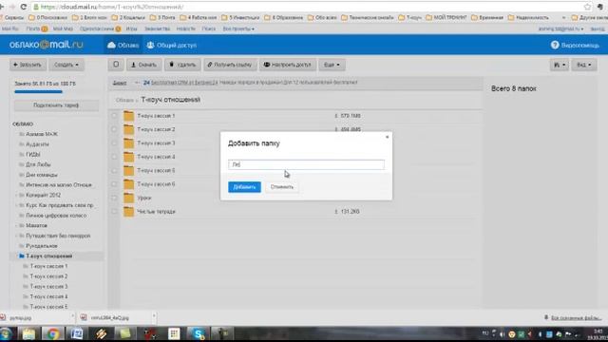Open folder icon of Т-коуч сессия 2 row
608x342 pixels.
tap(129, 129)
